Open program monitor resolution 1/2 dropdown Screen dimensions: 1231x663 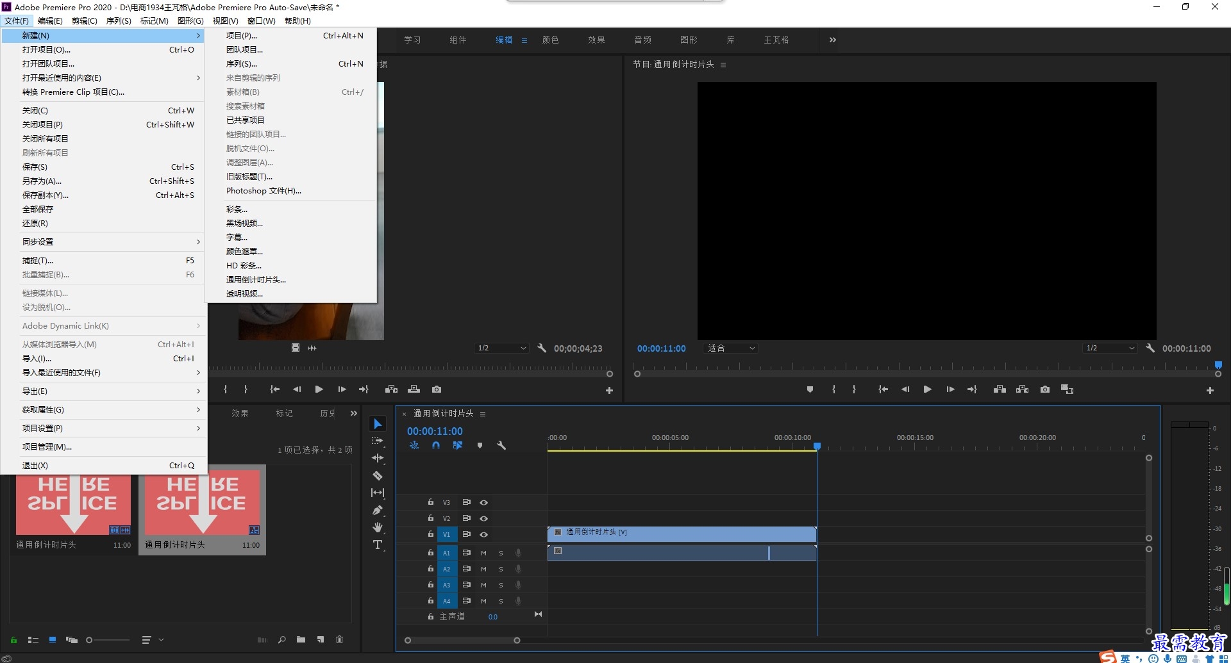[1109, 348]
